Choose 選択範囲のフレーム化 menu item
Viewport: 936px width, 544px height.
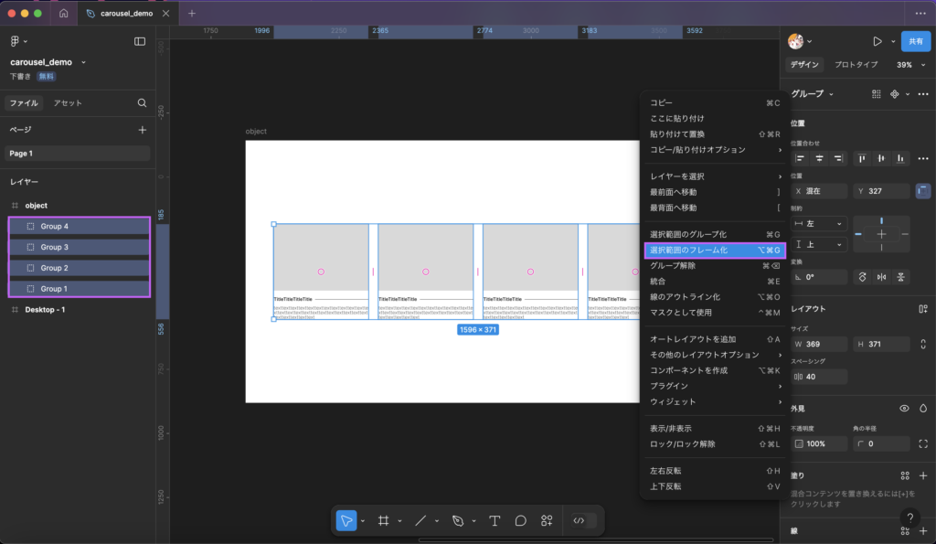point(715,251)
